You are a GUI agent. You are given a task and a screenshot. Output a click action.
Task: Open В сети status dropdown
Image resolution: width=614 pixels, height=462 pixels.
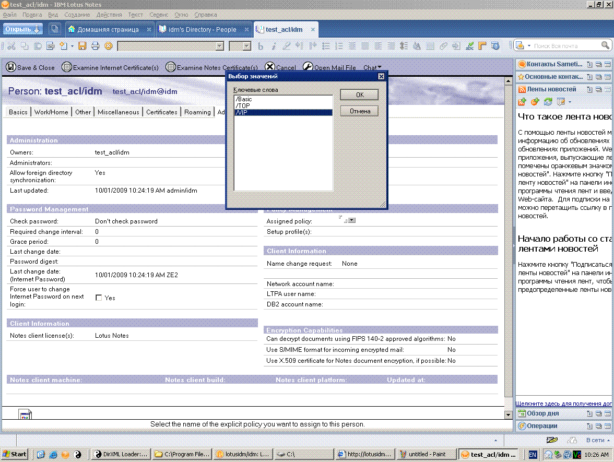point(598,440)
